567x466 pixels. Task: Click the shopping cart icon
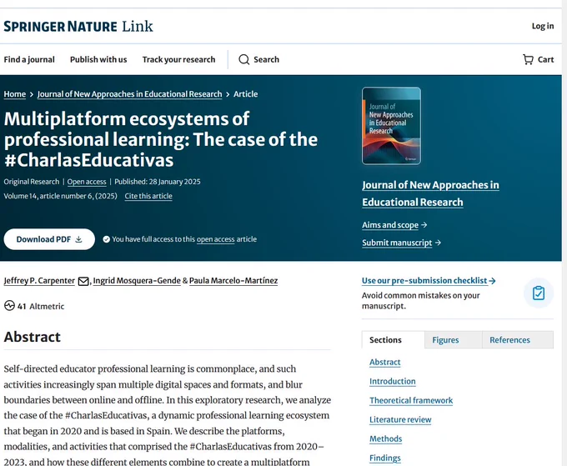[528, 59]
